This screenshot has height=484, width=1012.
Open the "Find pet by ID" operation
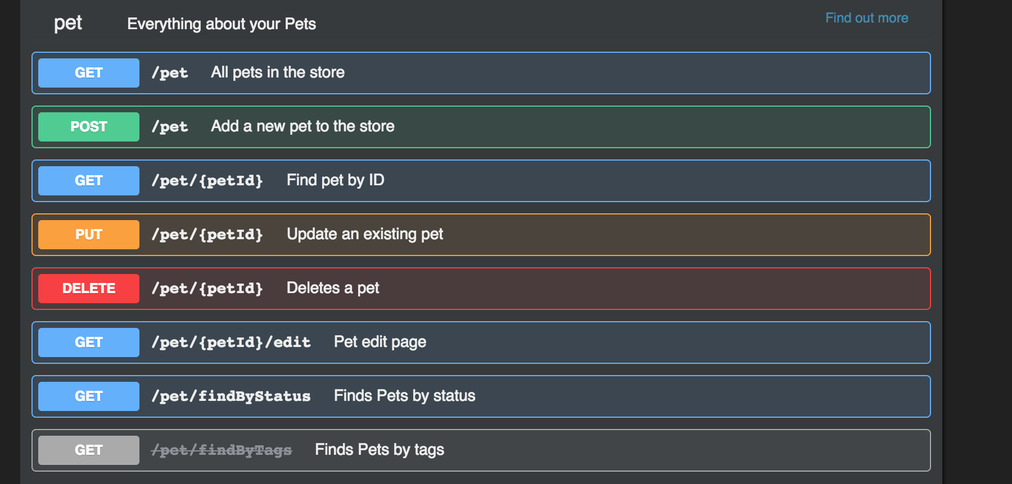click(x=335, y=180)
